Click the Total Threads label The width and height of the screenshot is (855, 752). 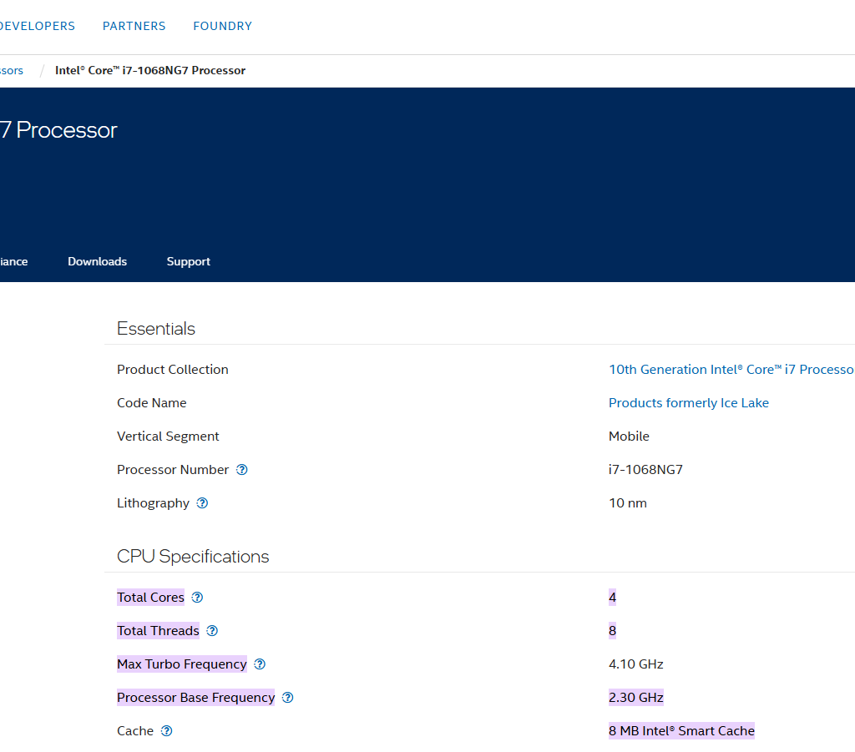pos(158,630)
